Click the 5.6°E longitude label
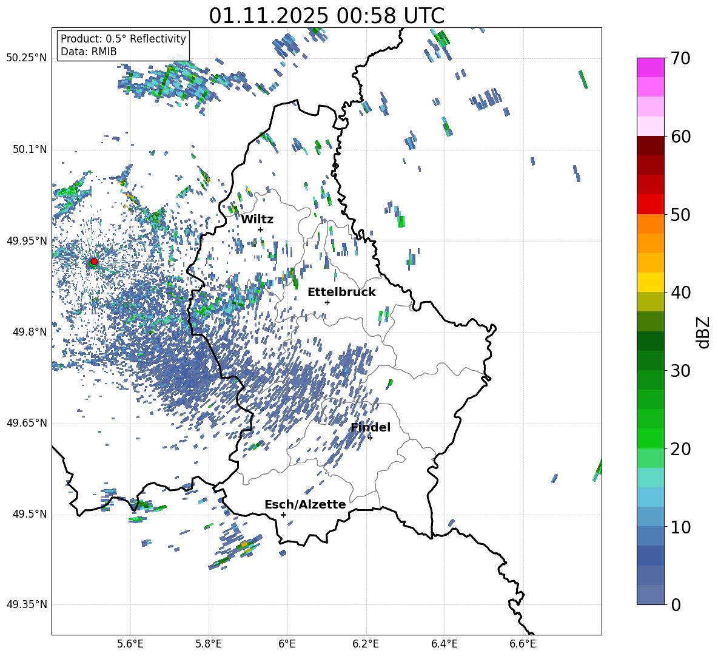718x656 pixels. [x=130, y=644]
